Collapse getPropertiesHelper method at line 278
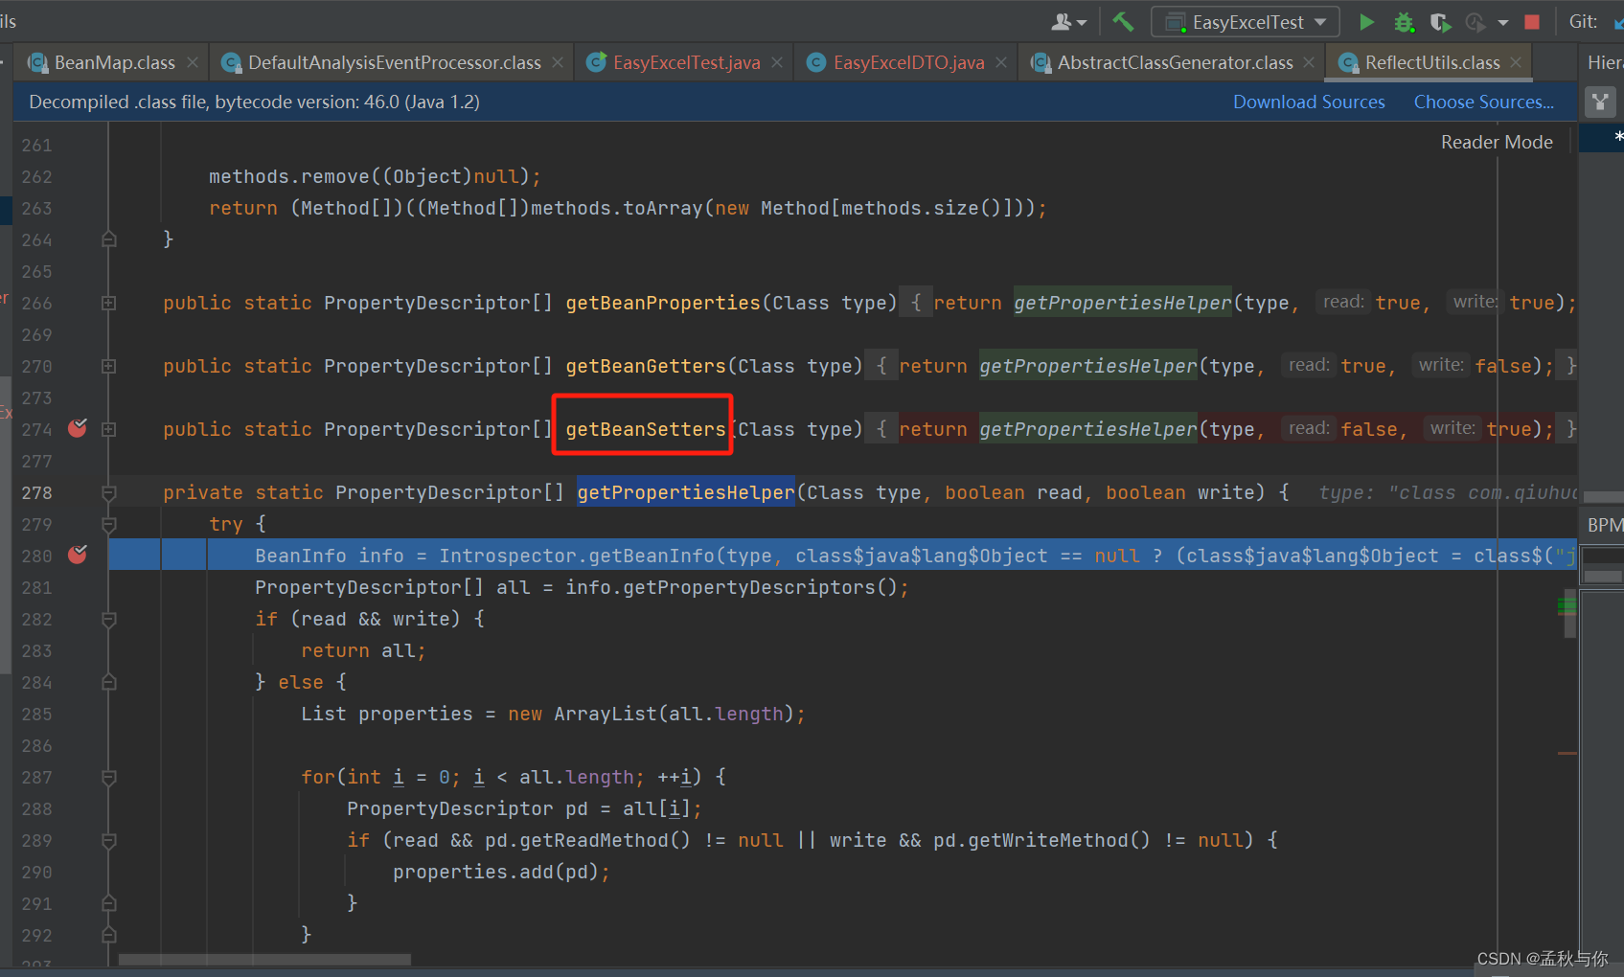The width and height of the screenshot is (1624, 977). 109,492
